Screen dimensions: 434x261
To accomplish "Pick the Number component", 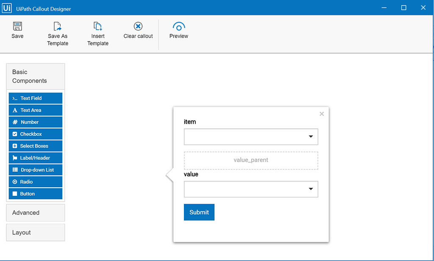I will [x=36, y=122].
